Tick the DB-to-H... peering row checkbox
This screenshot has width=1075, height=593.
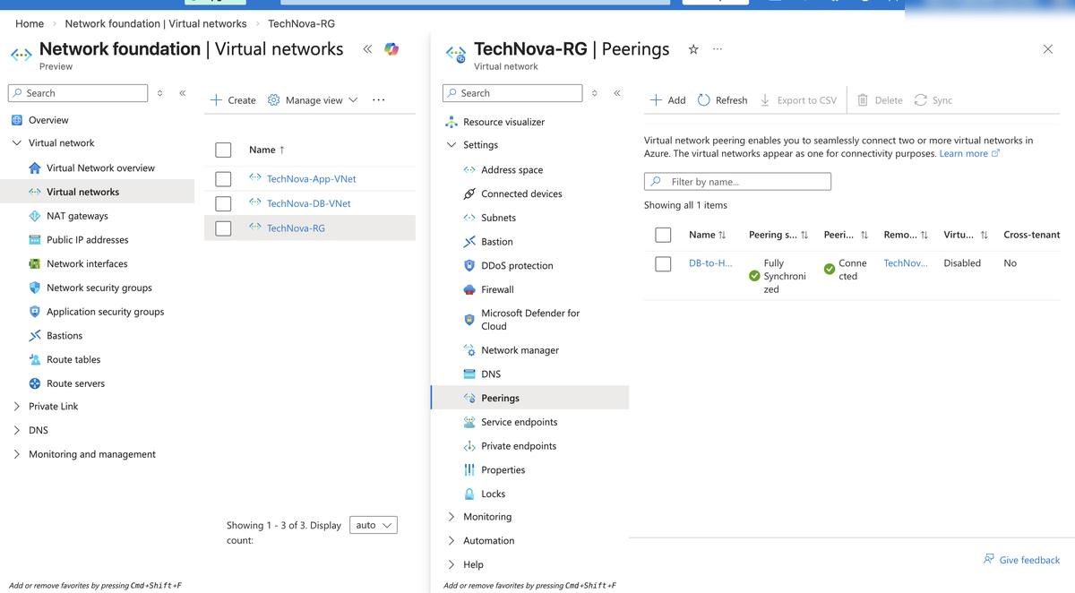[x=663, y=263]
